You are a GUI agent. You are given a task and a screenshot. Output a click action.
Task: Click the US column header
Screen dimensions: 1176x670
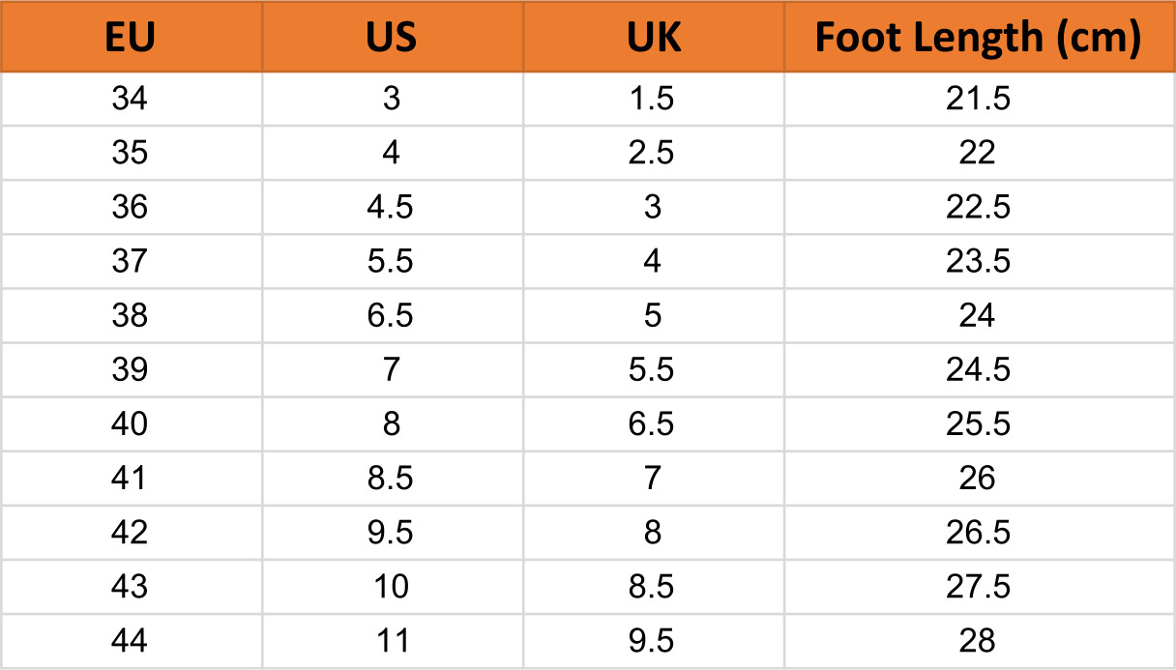tap(392, 37)
